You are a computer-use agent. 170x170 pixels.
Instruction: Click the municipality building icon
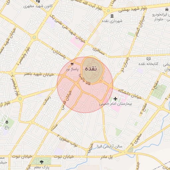pyautogui.click(x=112, y=16)
